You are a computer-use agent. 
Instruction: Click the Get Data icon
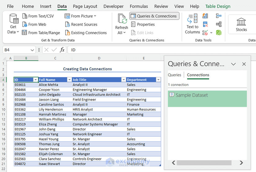[14, 19]
